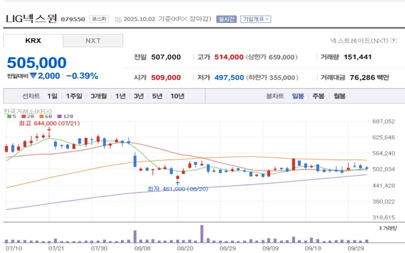This screenshot has height=253, width=405.
Task: Click the orange 60-day moving average swatch
Action: pyautogui.click(x=42, y=116)
